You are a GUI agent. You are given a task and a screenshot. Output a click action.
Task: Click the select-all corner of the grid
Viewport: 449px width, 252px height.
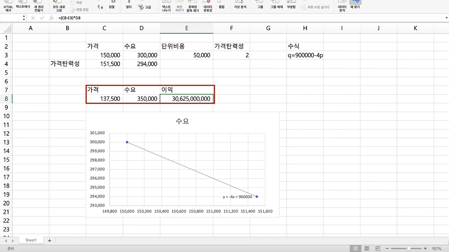click(x=6, y=28)
